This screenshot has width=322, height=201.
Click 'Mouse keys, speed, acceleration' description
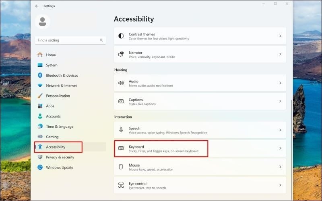tap(151, 170)
